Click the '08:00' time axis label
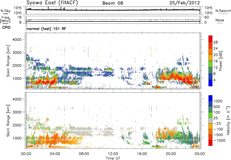Image resolution: width=231 pixels, height=160 pixels. tap(84, 154)
